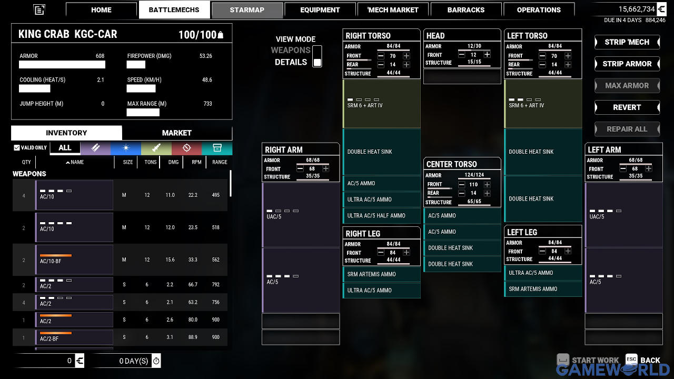Viewport: 674px width, 379px height.
Task: Filter inventory by missile weapons icon
Action: [156, 148]
